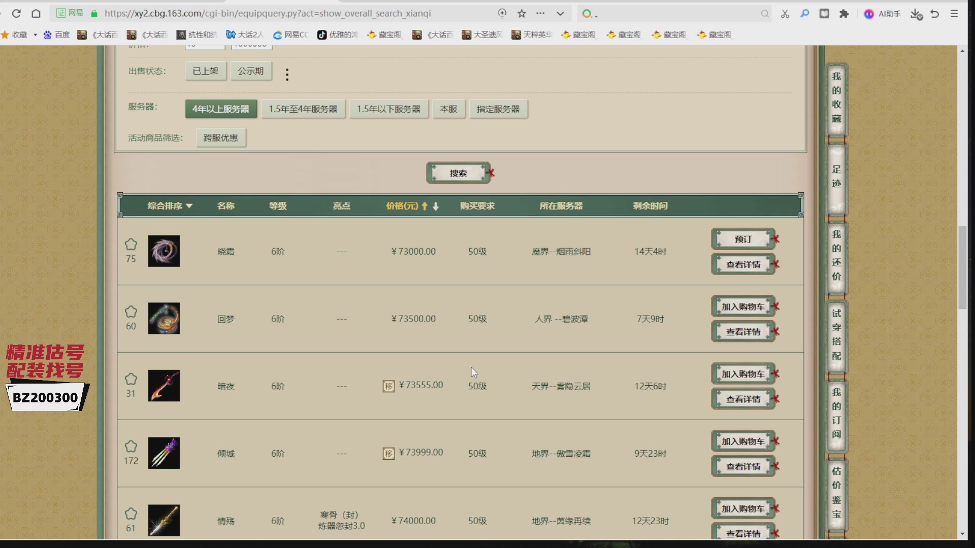Click the browser reload icon

point(16,14)
